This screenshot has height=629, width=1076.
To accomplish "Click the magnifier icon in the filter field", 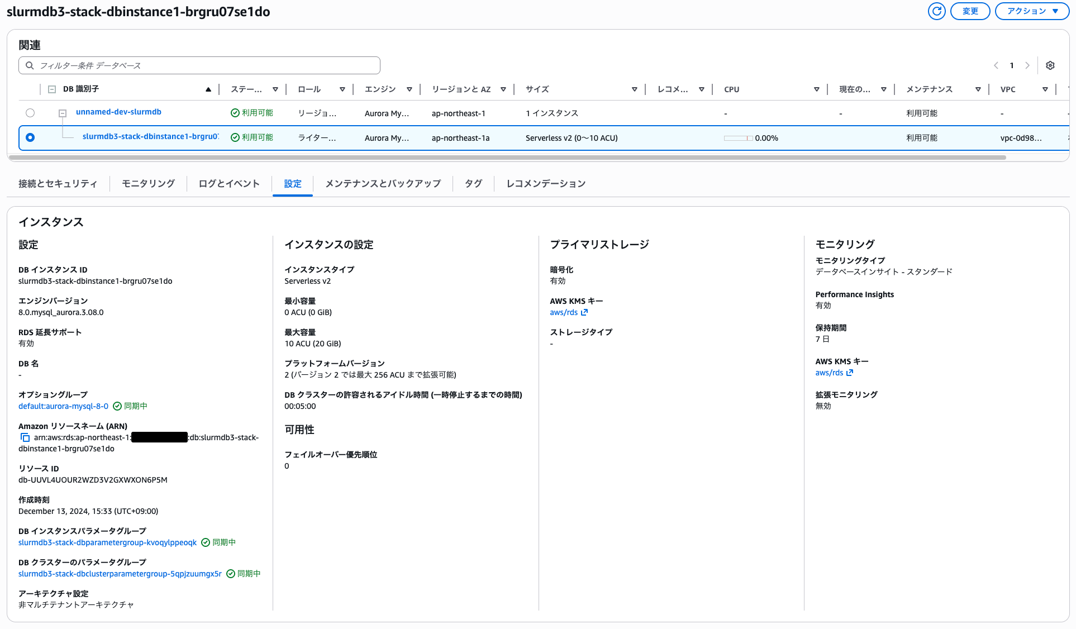I will [30, 65].
